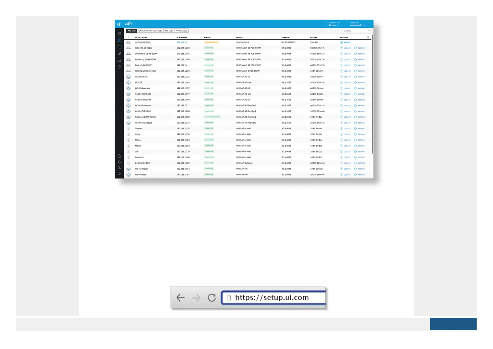The width and height of the screenshot is (493, 349).
Task: Open the Clients icon in the sidebar
Action: [x=119, y=54]
